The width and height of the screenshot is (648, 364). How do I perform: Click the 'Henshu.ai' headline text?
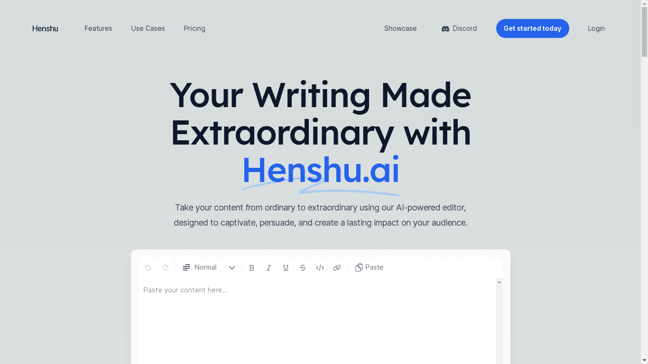[321, 170]
